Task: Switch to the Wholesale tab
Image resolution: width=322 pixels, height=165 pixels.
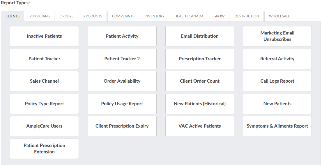Action: click(x=279, y=16)
